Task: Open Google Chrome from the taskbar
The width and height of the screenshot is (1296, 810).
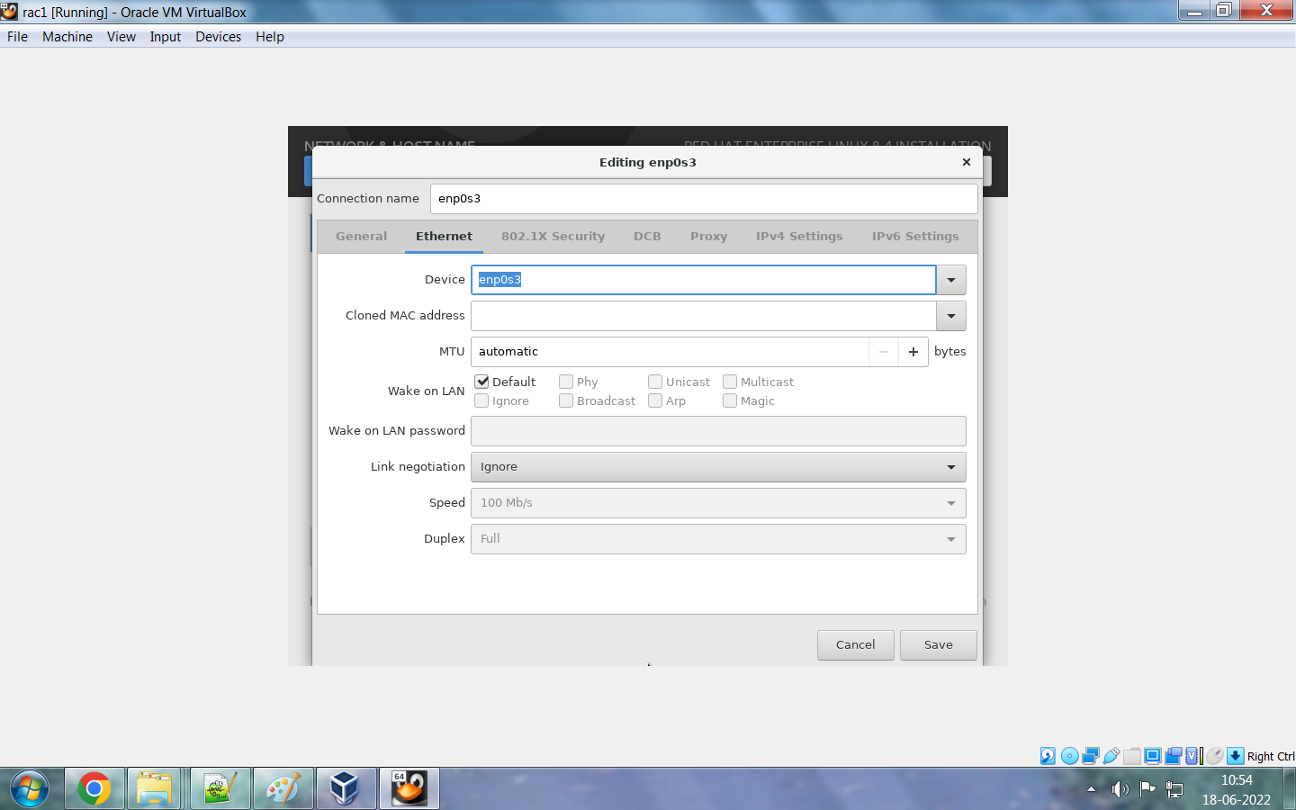Action: coord(94,789)
